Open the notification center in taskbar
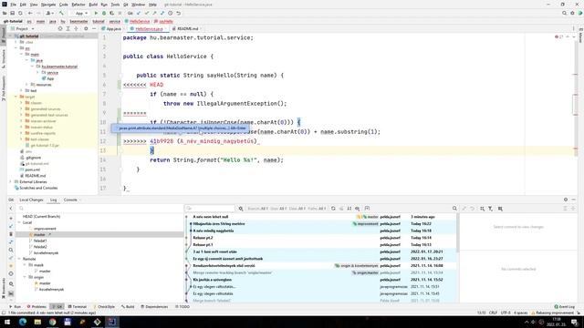Screen dimensions: 584x328 coord(575,322)
